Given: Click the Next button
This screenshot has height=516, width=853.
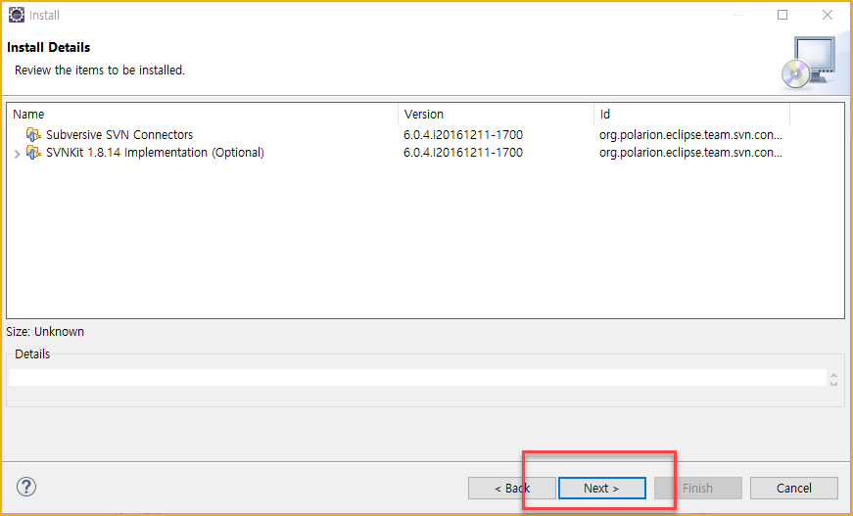Looking at the screenshot, I should pyautogui.click(x=601, y=489).
